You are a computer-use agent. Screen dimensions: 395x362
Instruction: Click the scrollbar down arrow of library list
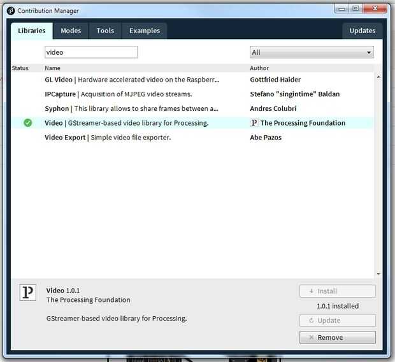coord(378,274)
